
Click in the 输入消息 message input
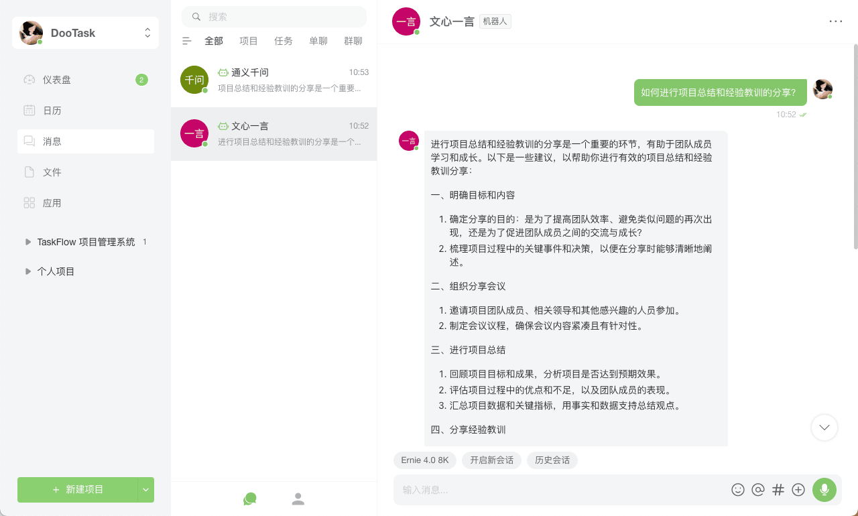[563, 490]
